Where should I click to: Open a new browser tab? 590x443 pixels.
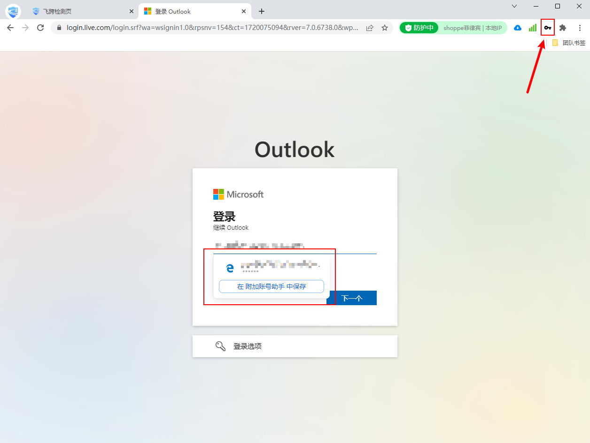(262, 11)
